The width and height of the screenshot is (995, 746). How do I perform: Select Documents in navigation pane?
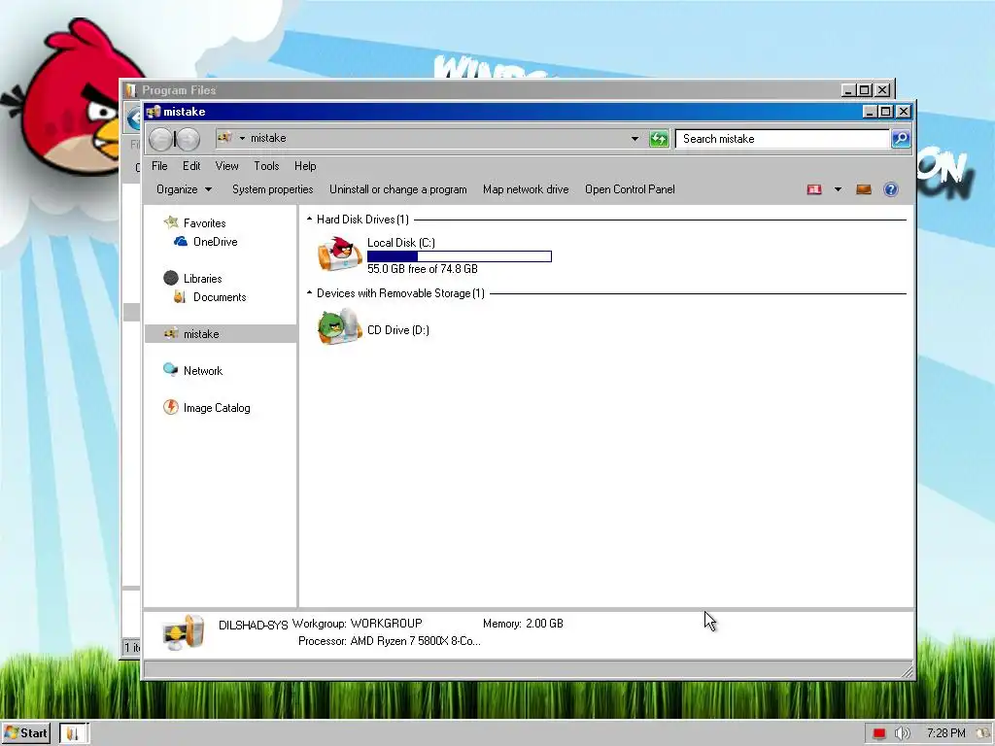click(220, 296)
